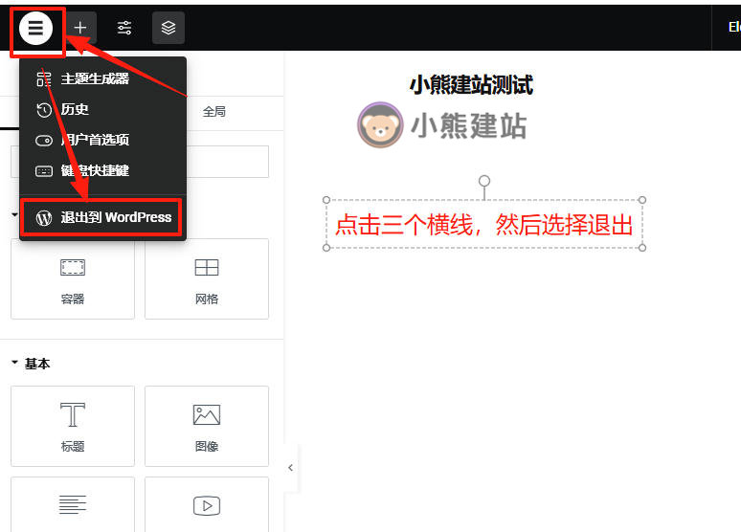Click the 小熊建站 bear logo image
The image size is (741, 532).
click(441, 125)
